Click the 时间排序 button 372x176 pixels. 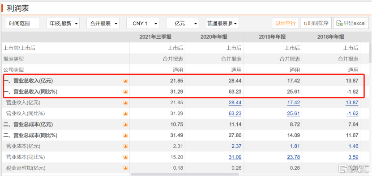pyautogui.click(x=316, y=23)
